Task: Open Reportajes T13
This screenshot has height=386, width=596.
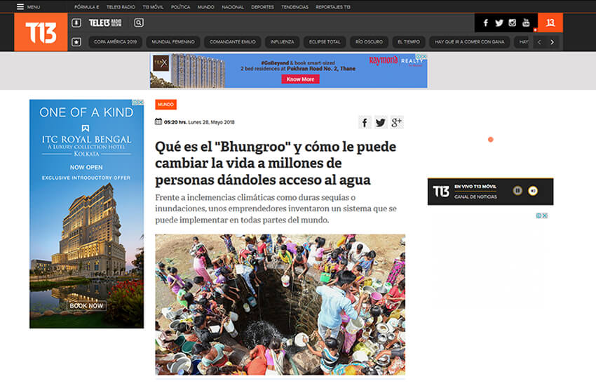Action: 333,7
